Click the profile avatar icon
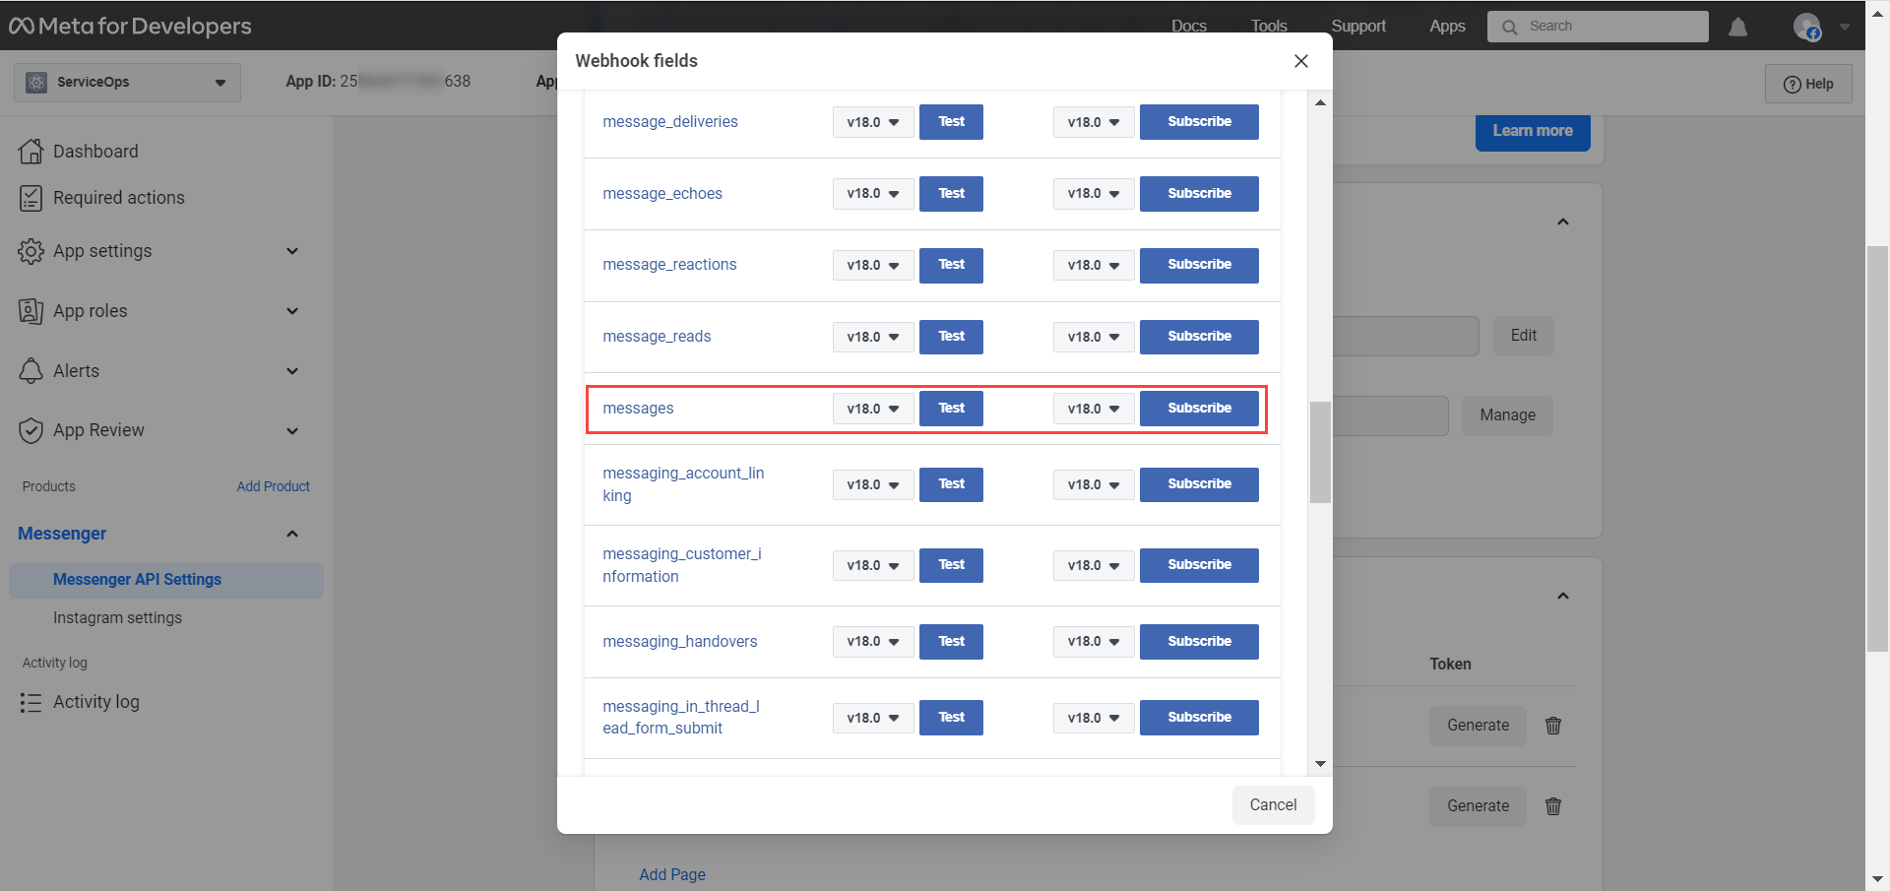 click(x=1809, y=27)
